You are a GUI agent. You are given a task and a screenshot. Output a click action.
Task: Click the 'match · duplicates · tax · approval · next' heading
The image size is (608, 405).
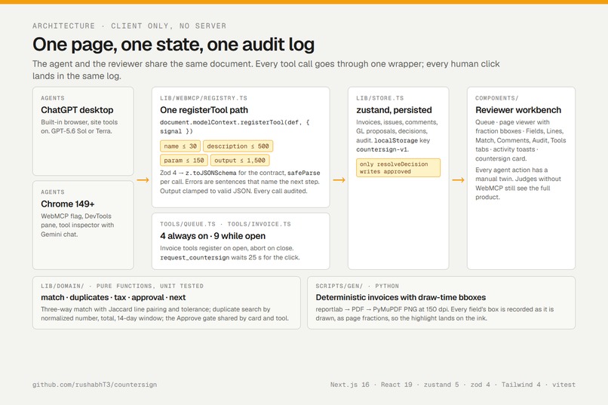tap(113, 297)
